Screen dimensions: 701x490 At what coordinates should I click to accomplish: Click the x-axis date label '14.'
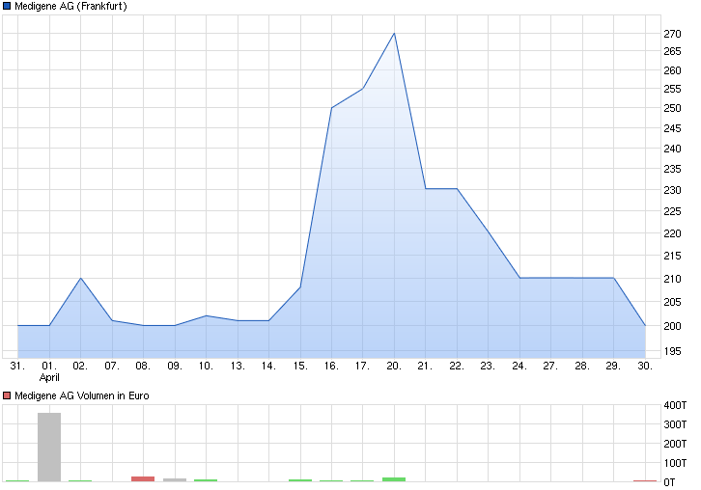pos(268,366)
